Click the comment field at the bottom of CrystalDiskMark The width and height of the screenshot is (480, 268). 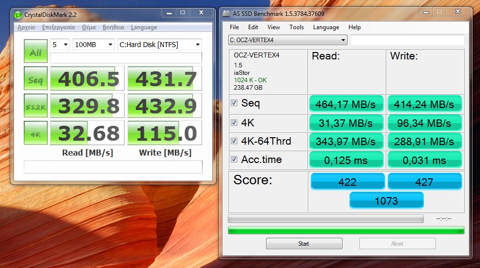[113, 167]
